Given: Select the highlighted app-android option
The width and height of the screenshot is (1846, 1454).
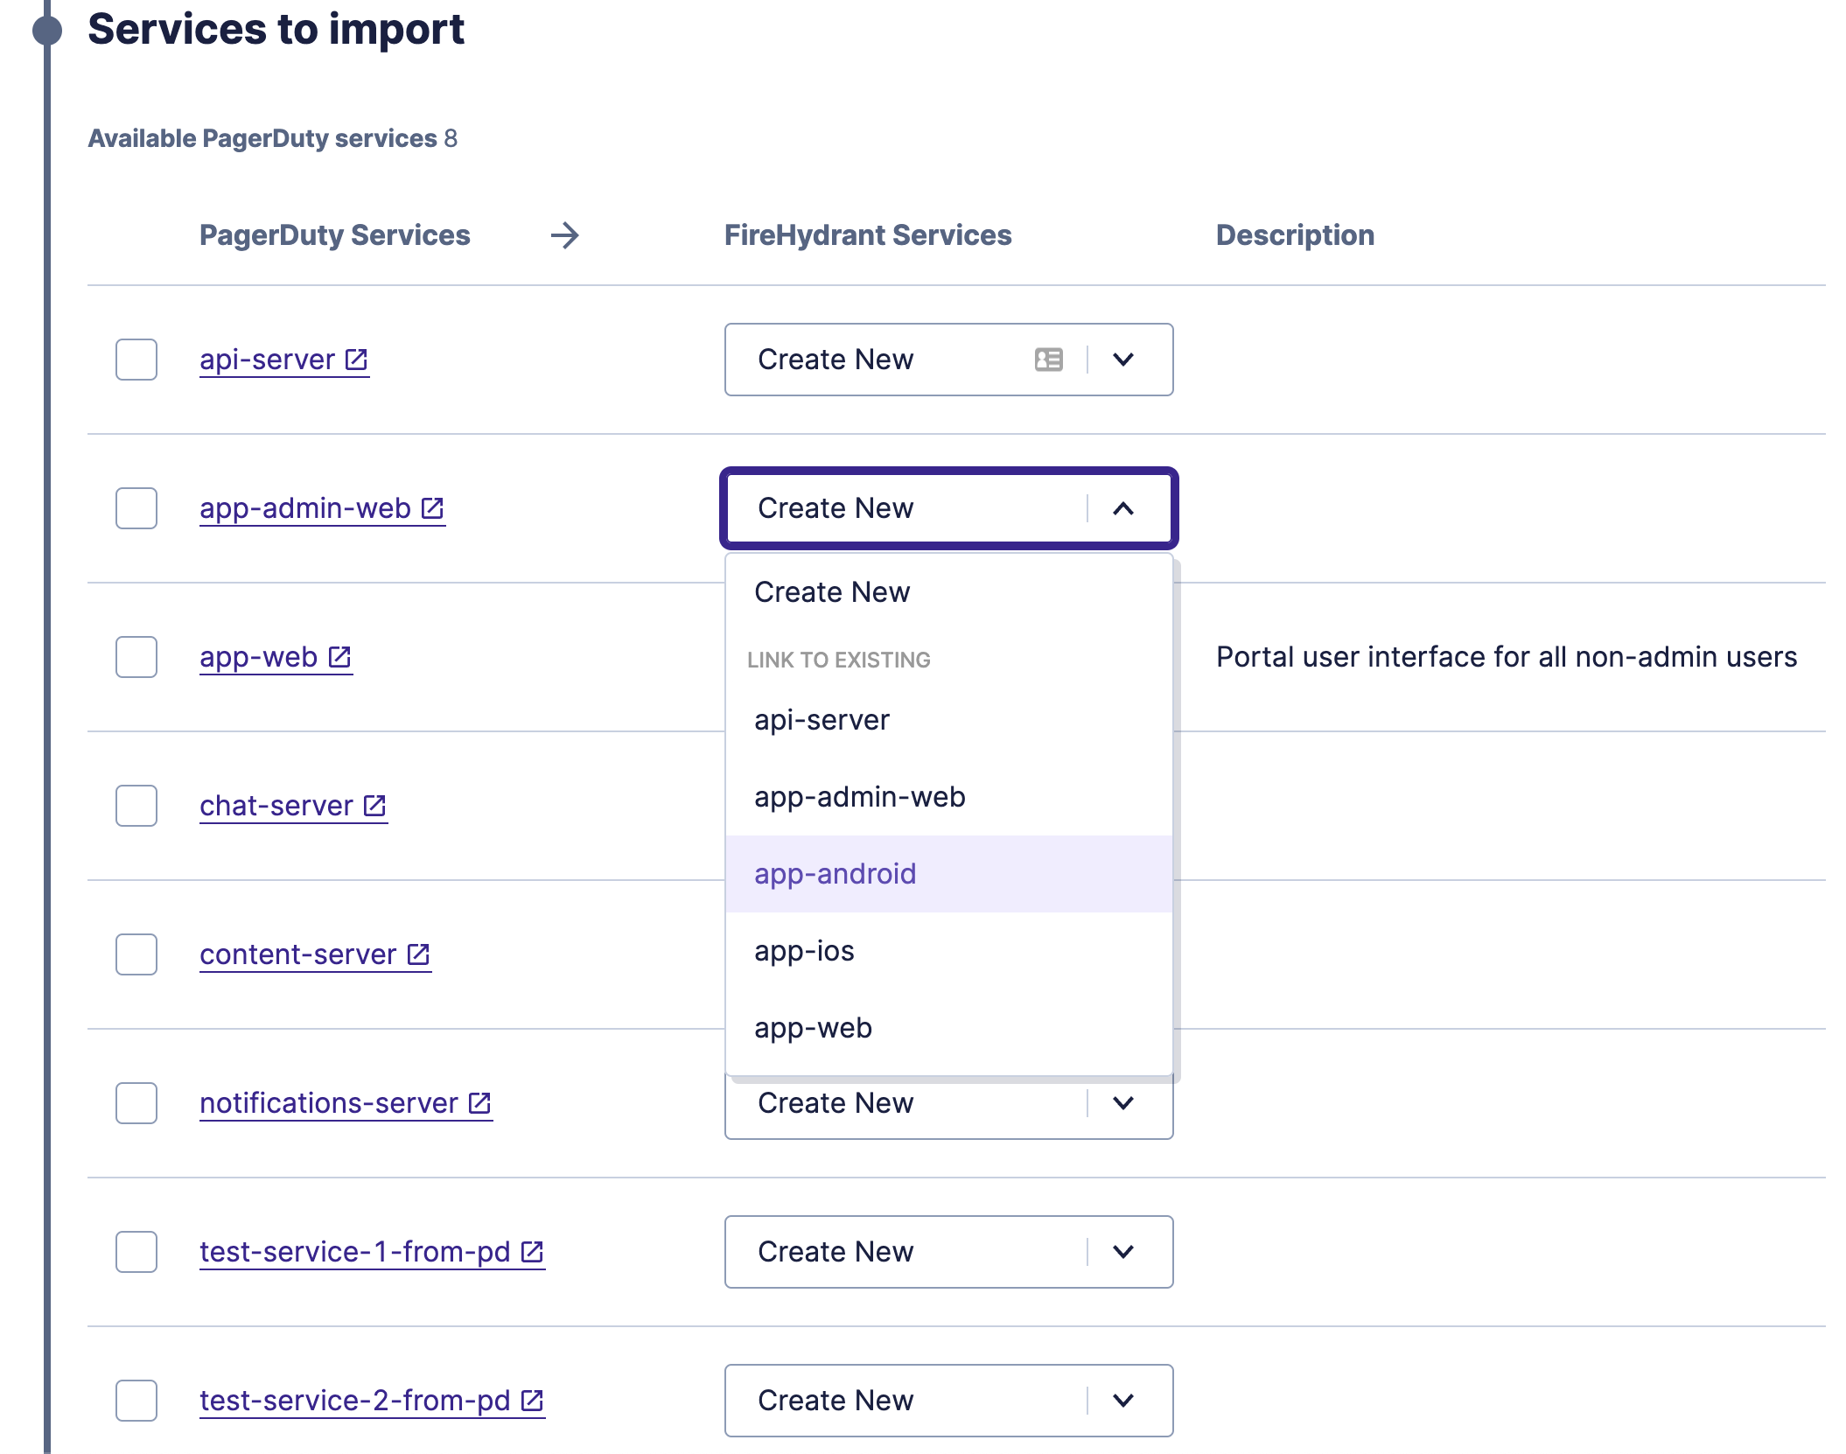Looking at the screenshot, I should tap(949, 874).
